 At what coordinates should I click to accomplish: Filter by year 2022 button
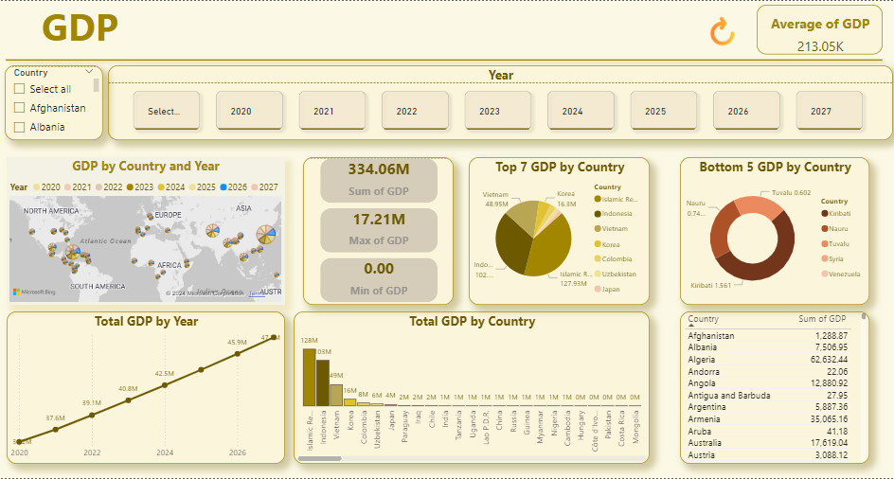(415, 111)
